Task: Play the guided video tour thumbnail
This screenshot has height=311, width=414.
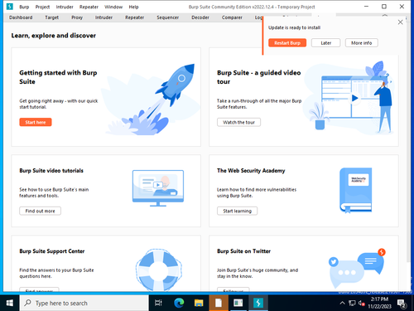Action: [x=355, y=98]
